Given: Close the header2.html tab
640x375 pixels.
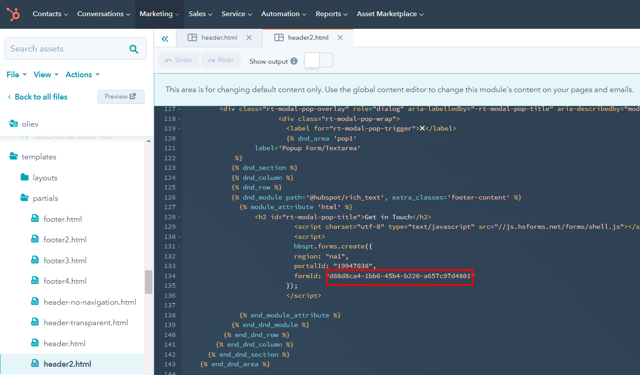Looking at the screenshot, I should pos(340,38).
